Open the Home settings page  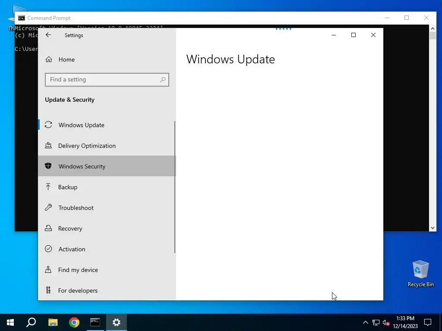107,59
